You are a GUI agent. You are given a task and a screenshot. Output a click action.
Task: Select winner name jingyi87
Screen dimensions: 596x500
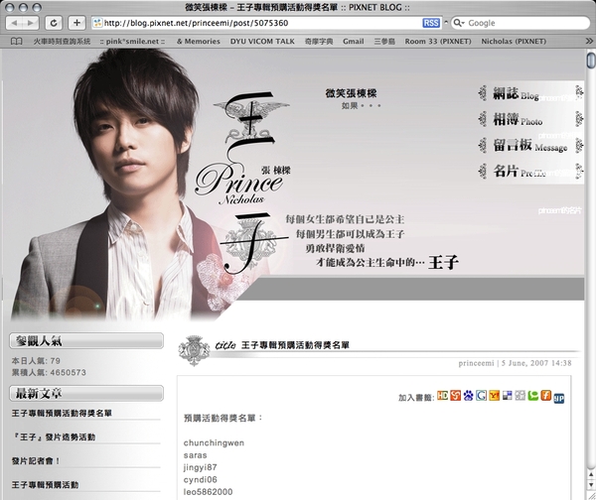coord(200,467)
